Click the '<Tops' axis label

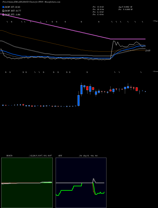click(x=155, y=21)
